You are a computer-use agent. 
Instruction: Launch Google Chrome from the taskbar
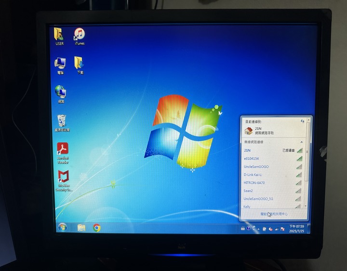point(97,228)
